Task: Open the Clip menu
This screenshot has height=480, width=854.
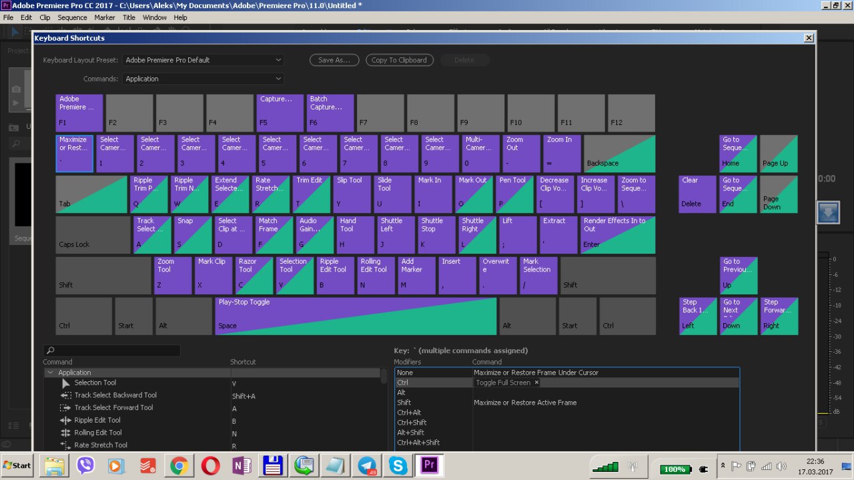Action: pyautogui.click(x=45, y=17)
